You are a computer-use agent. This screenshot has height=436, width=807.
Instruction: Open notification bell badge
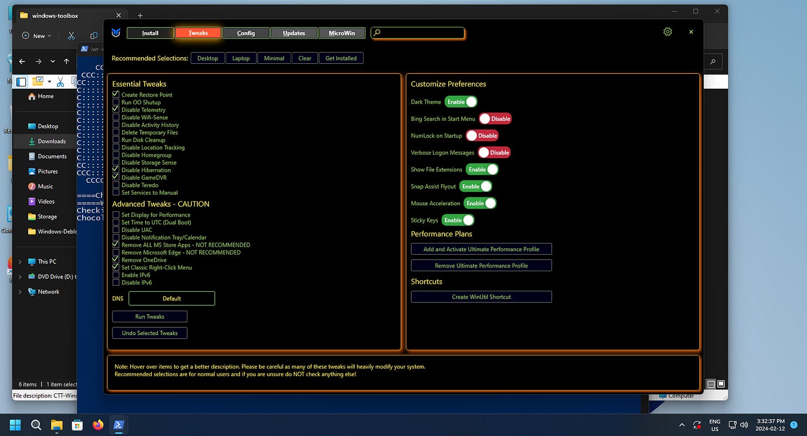794,424
